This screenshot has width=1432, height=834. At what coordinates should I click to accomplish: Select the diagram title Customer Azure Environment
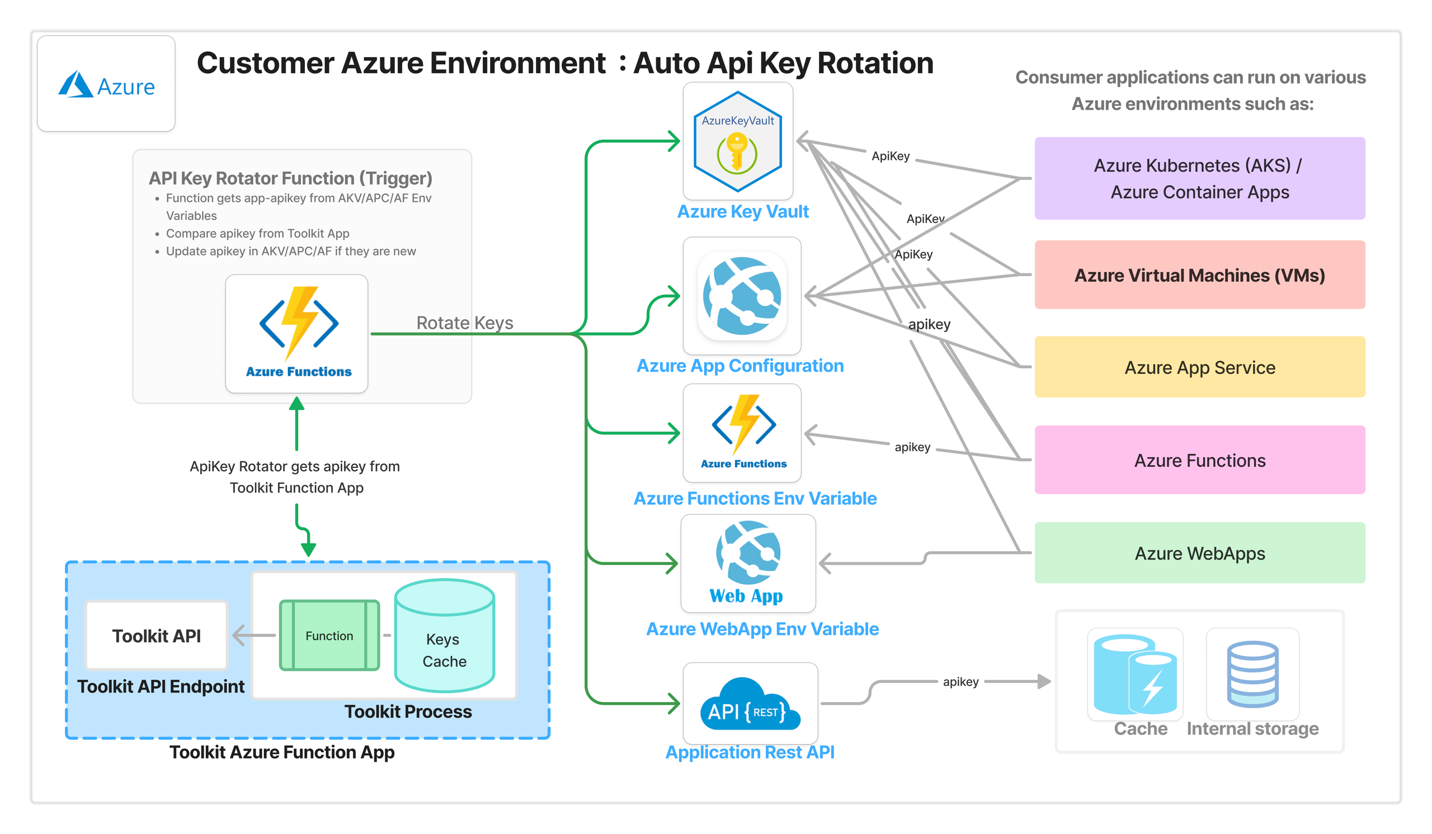tap(566, 63)
